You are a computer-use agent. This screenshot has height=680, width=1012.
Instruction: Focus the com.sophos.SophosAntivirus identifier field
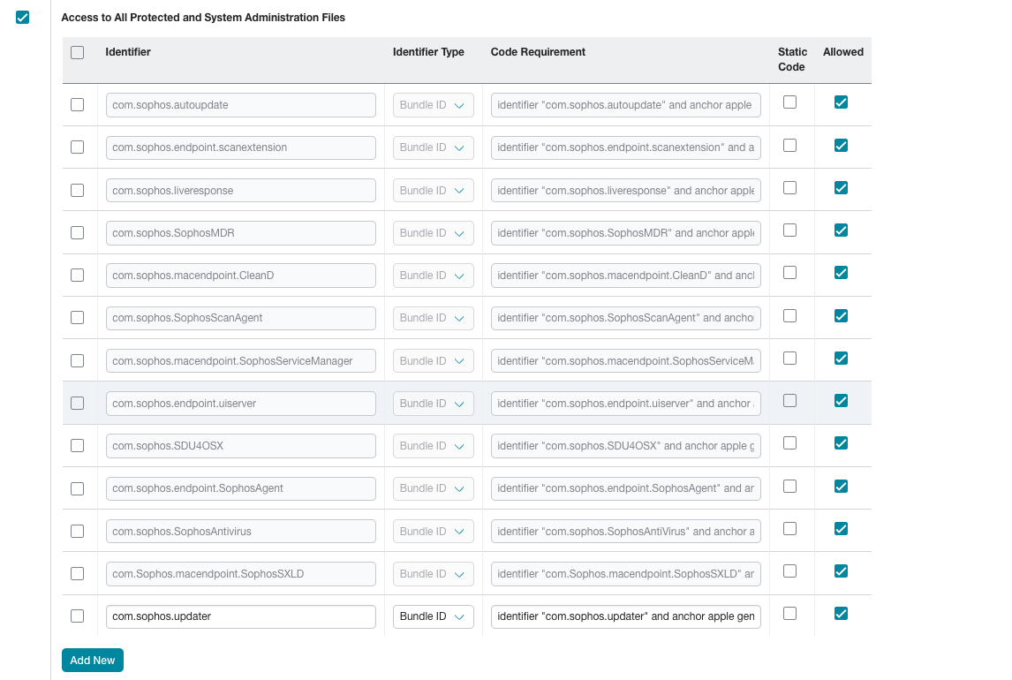[241, 532]
